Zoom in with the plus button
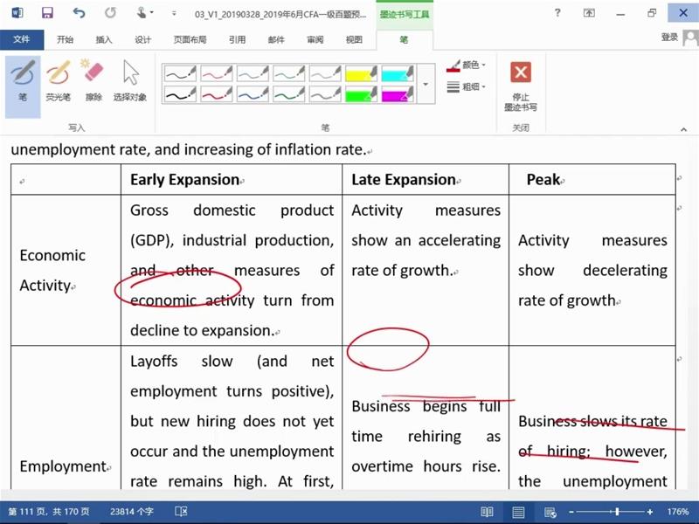 tap(650, 512)
